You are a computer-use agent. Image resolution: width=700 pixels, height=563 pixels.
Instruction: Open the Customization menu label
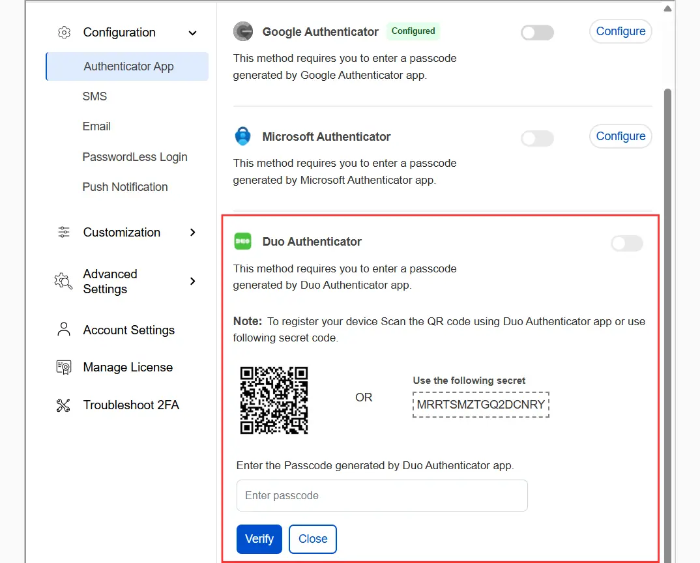(x=121, y=232)
